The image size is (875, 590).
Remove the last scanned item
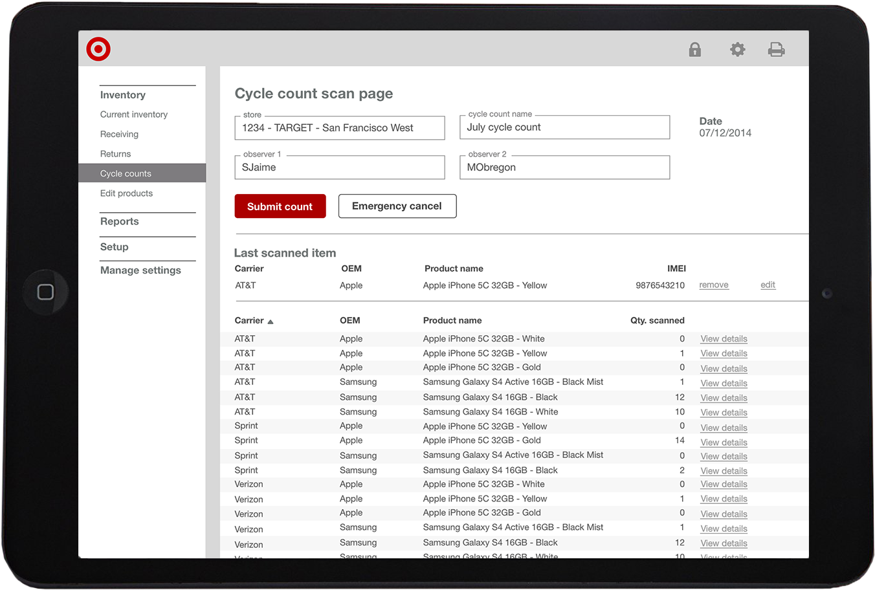click(713, 285)
